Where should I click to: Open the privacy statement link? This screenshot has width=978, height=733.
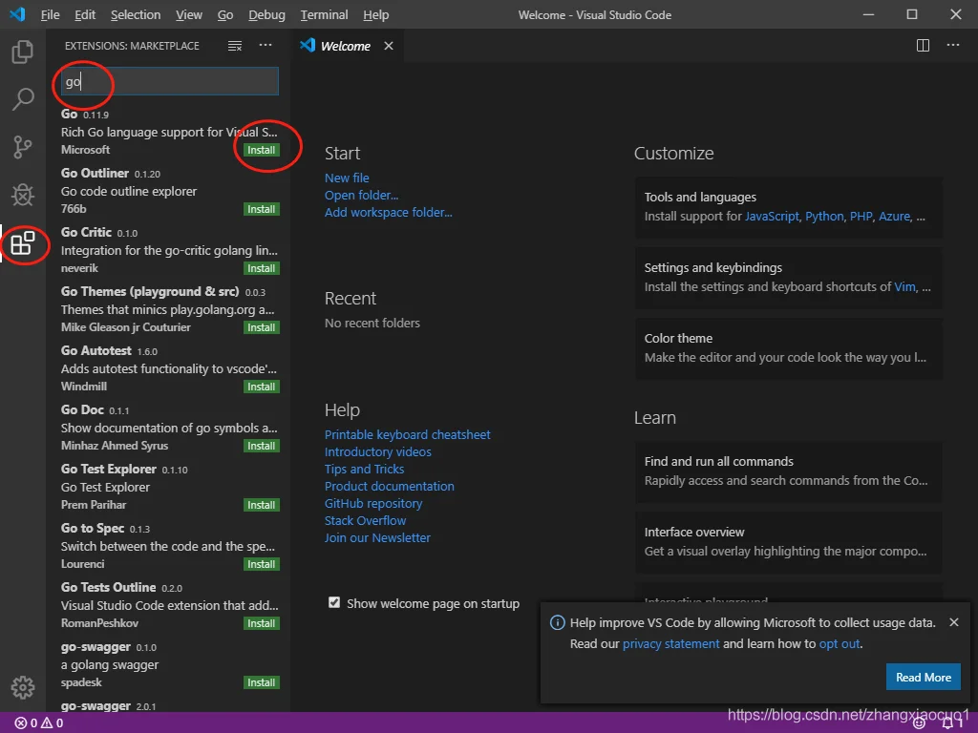[x=671, y=644]
